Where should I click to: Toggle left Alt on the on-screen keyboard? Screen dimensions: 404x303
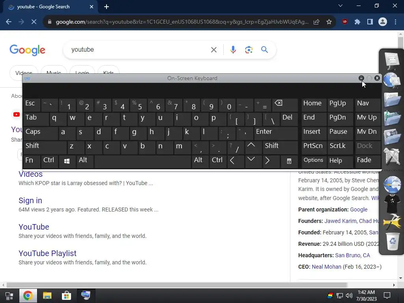(x=85, y=161)
